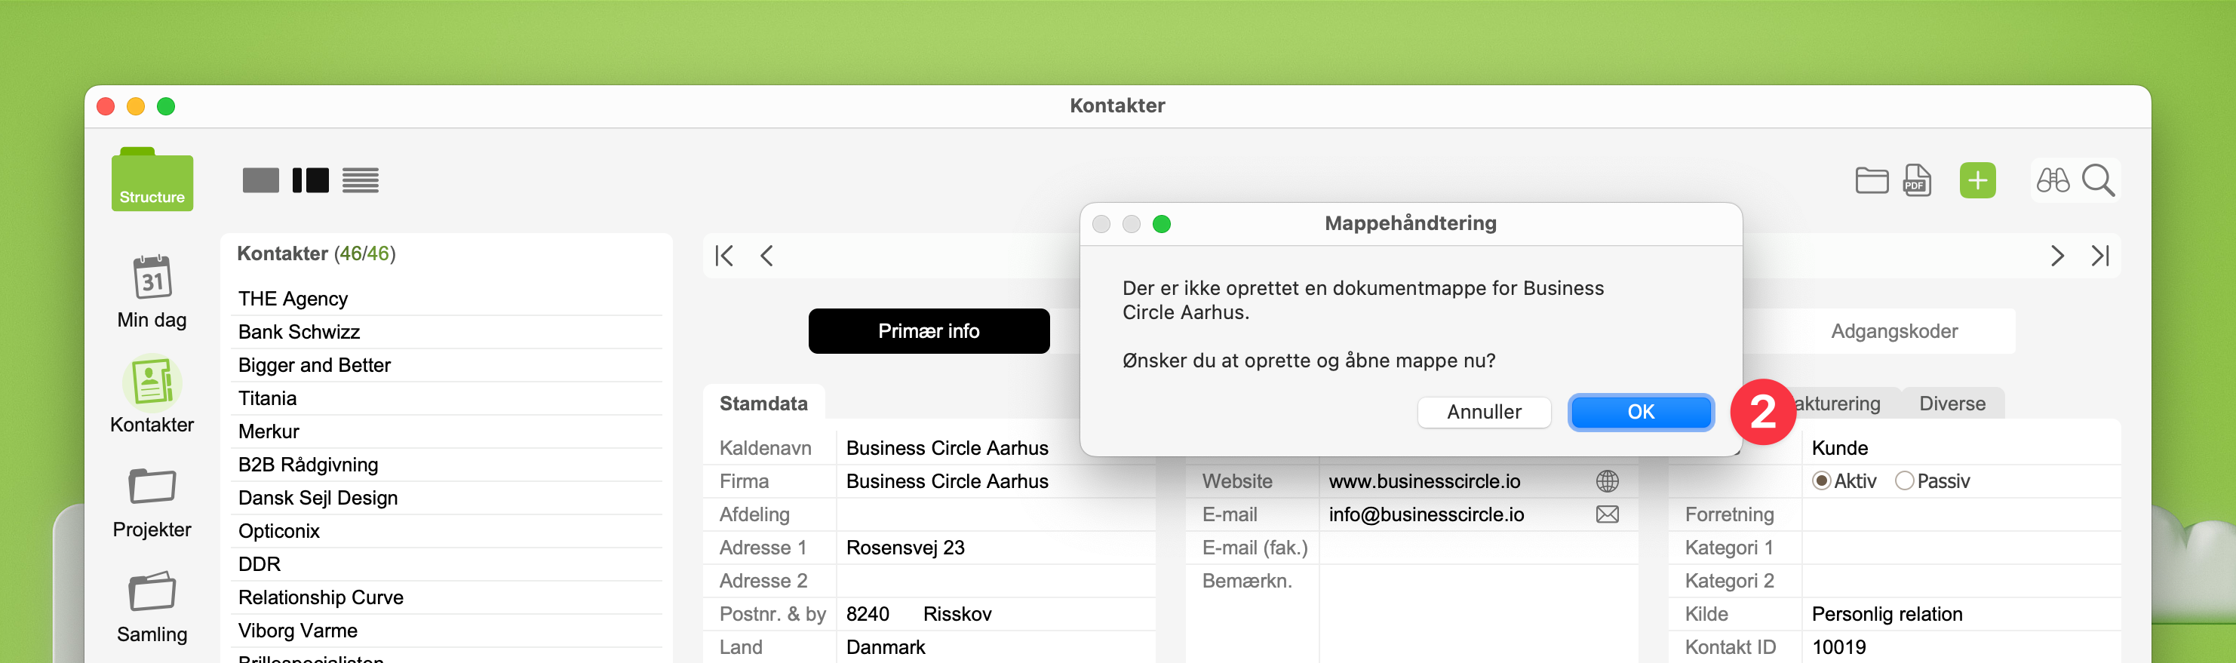Open the document folder icon in toolbar
2236x663 pixels.
pyautogui.click(x=1872, y=180)
